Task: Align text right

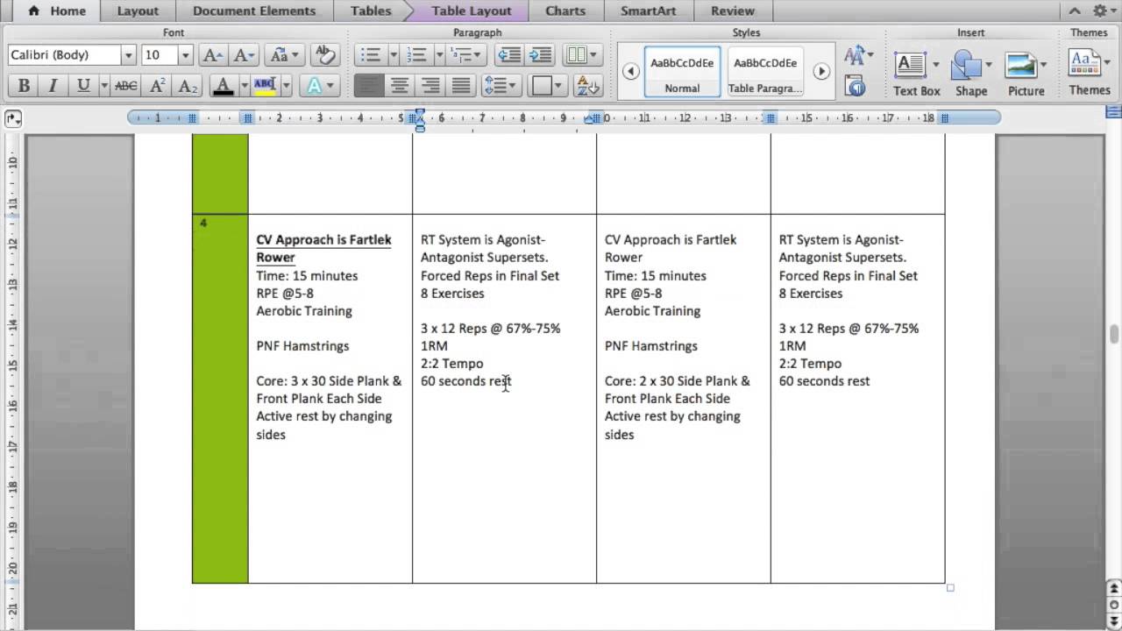Action: pos(430,86)
